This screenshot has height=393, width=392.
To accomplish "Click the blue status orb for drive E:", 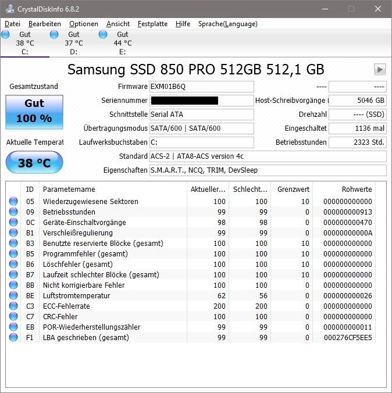I will 103,34.
